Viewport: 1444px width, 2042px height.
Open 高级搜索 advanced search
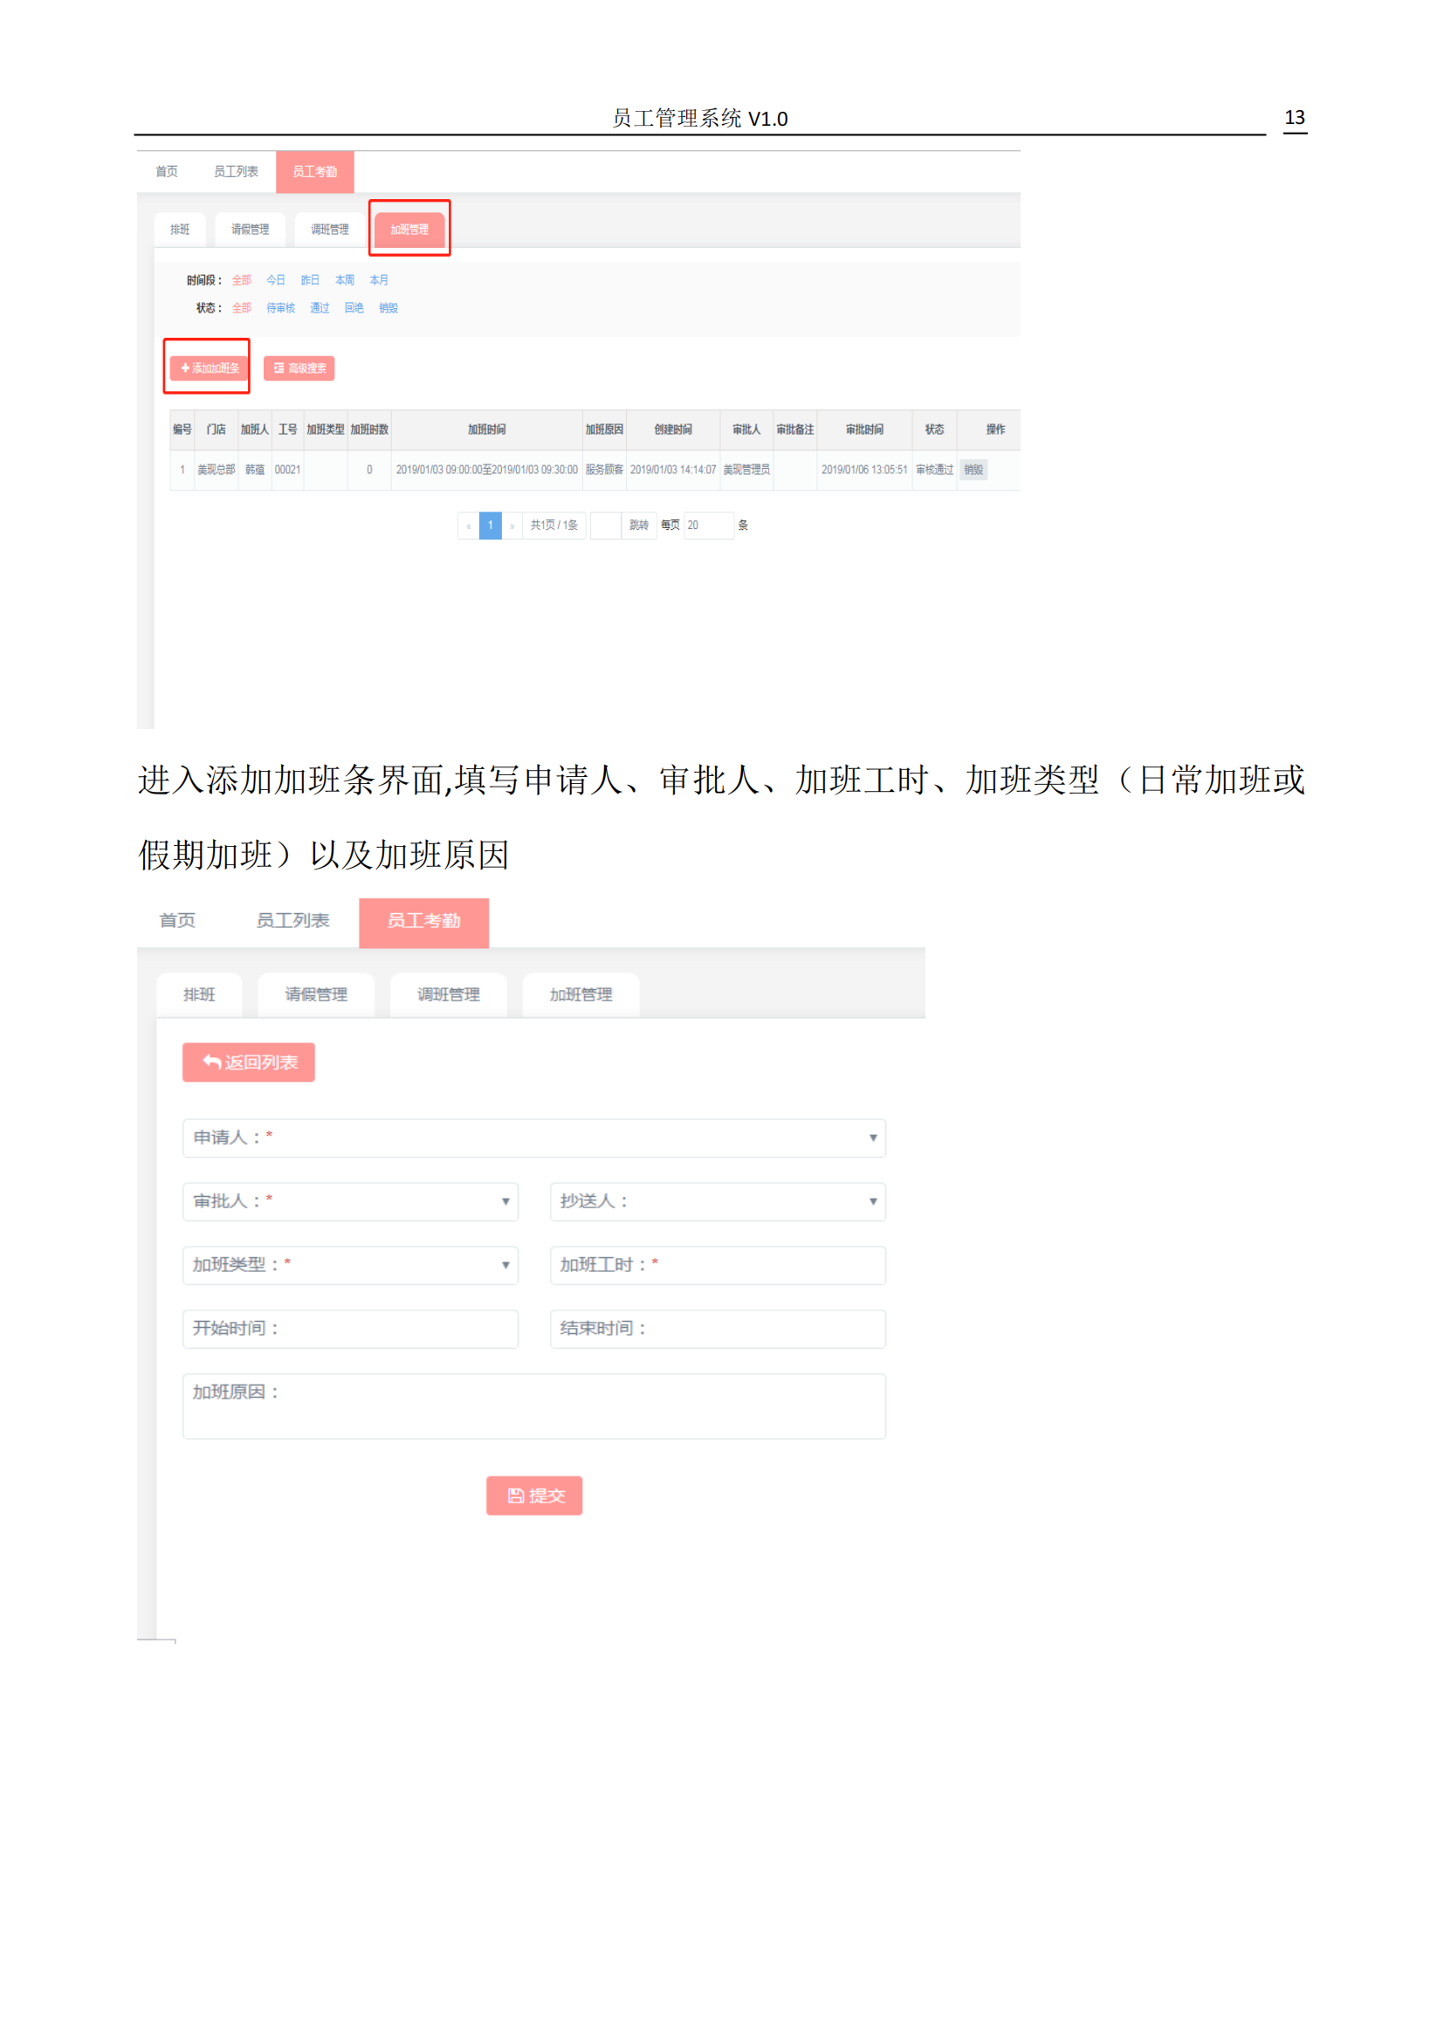(299, 368)
